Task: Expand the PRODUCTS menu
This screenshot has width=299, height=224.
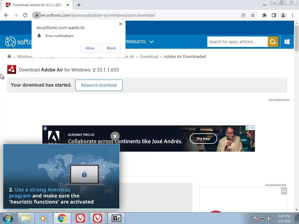Action: click(139, 42)
